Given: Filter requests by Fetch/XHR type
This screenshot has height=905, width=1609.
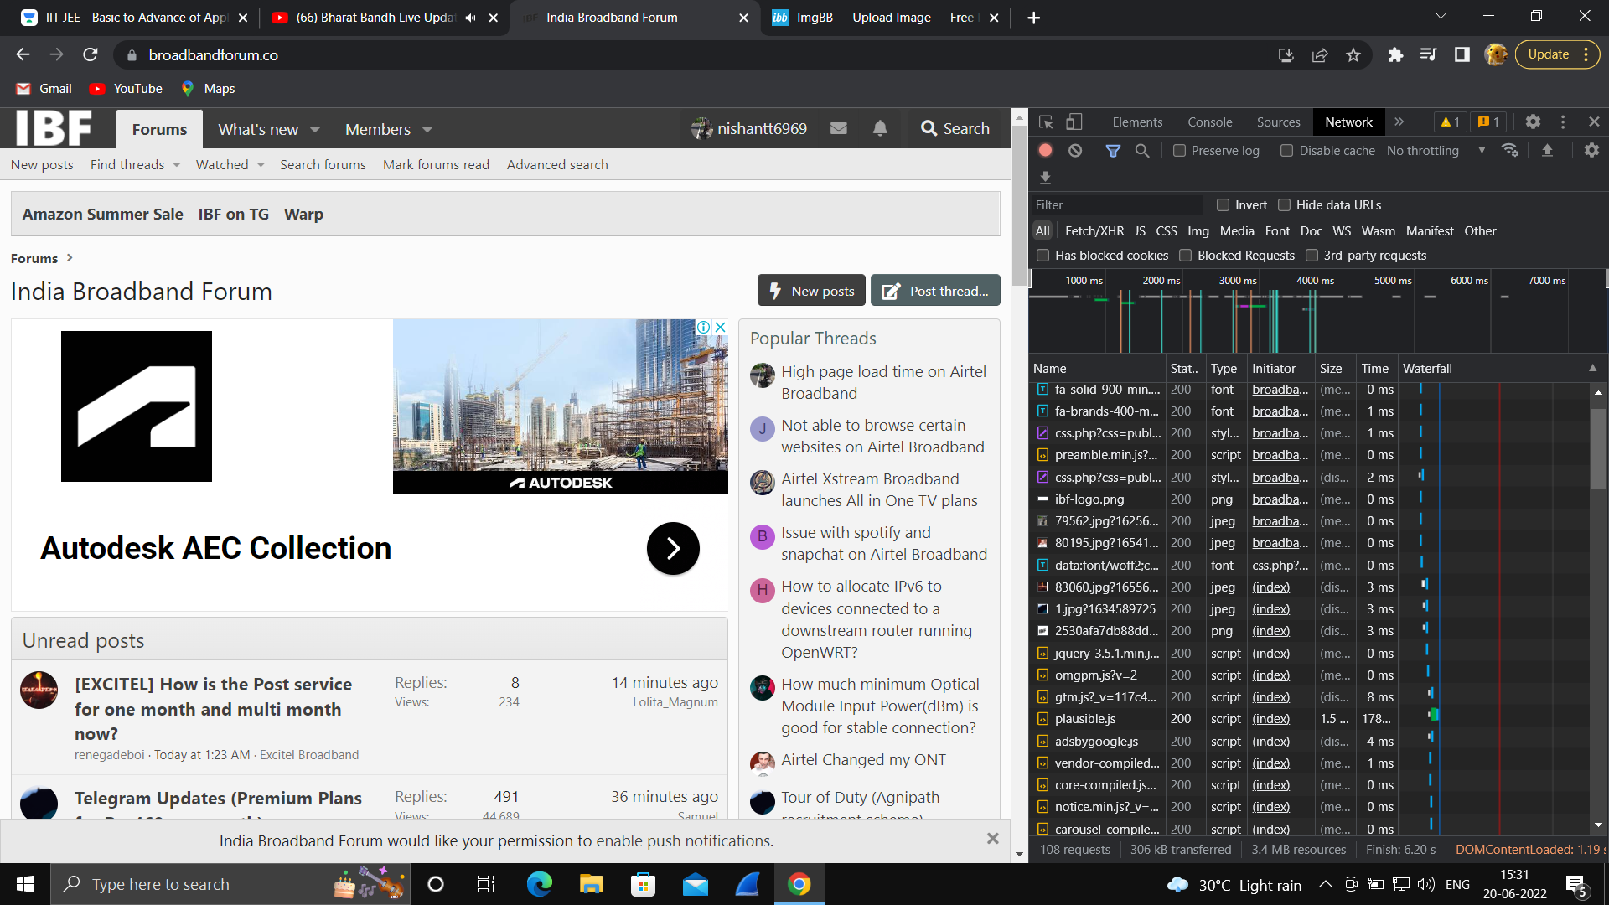Looking at the screenshot, I should point(1094,231).
